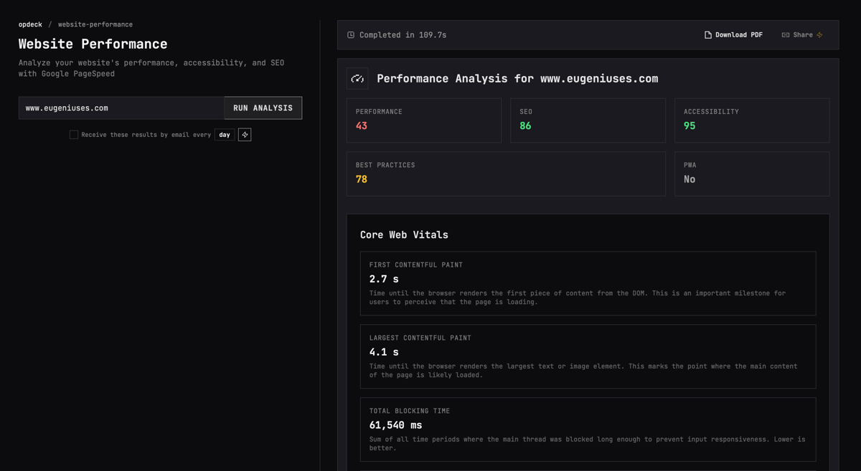Click the LARGEST CONTENTFUL PAINT label

click(420, 338)
